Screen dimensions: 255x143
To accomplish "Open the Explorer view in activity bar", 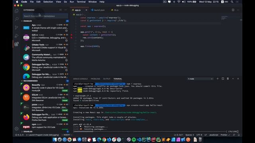I will click(17, 11).
